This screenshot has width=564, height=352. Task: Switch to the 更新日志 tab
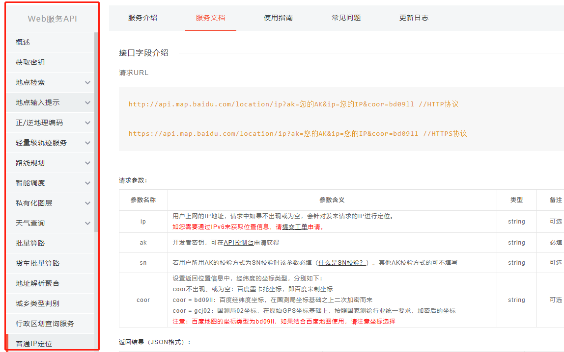point(414,18)
